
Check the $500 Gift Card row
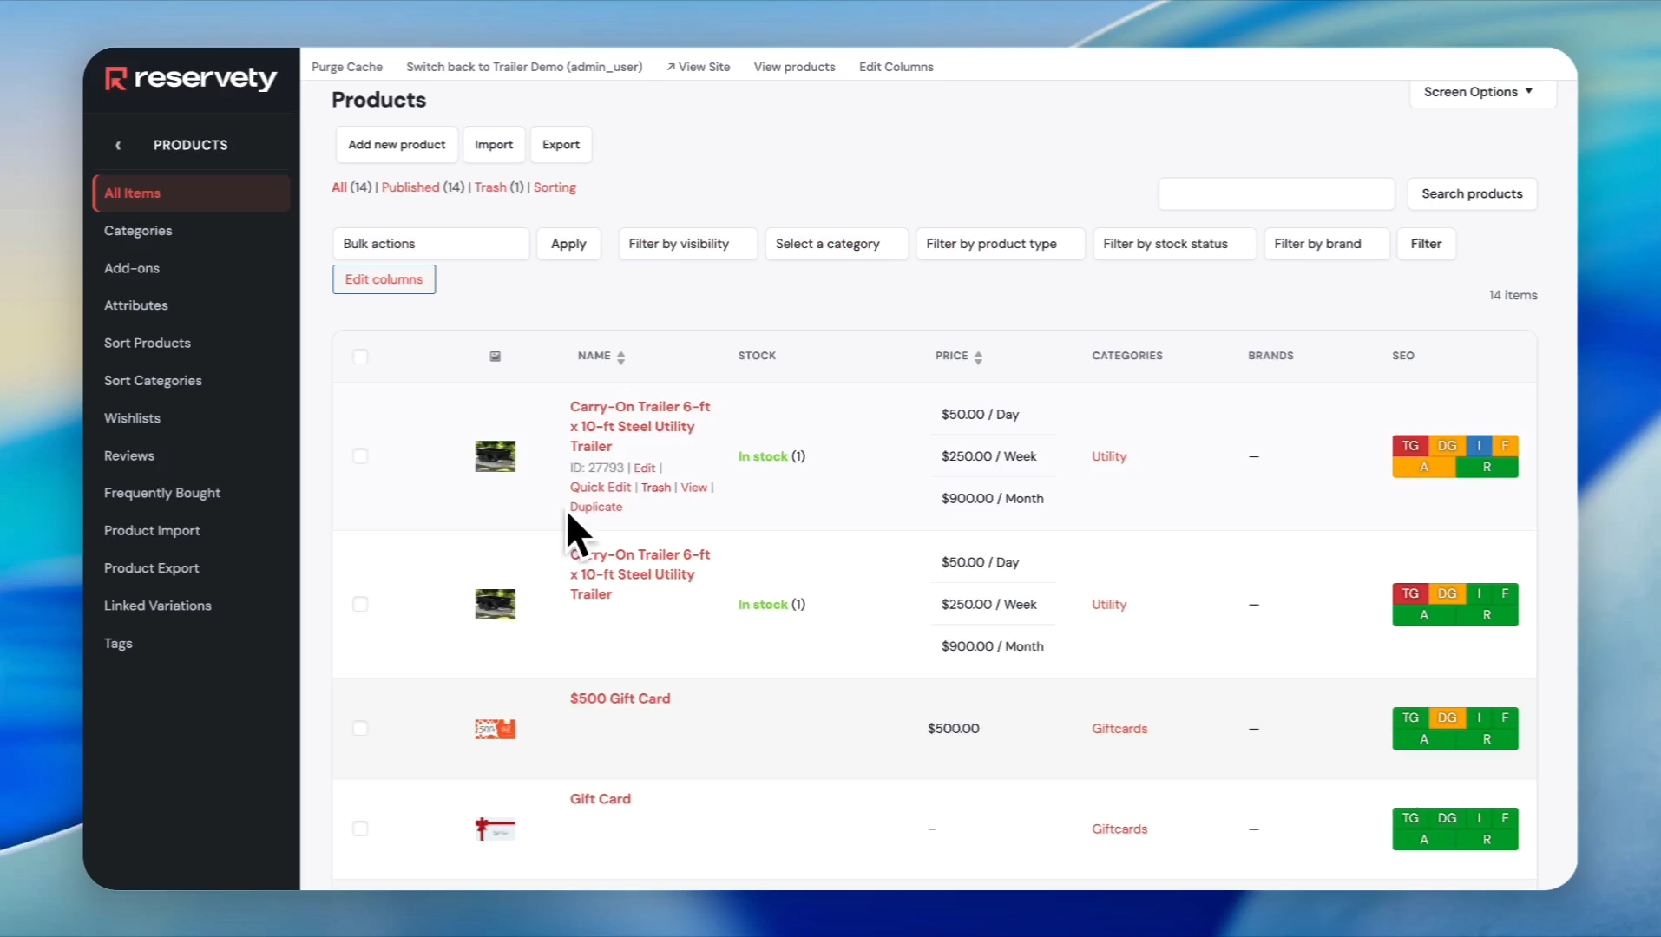pyautogui.click(x=360, y=729)
